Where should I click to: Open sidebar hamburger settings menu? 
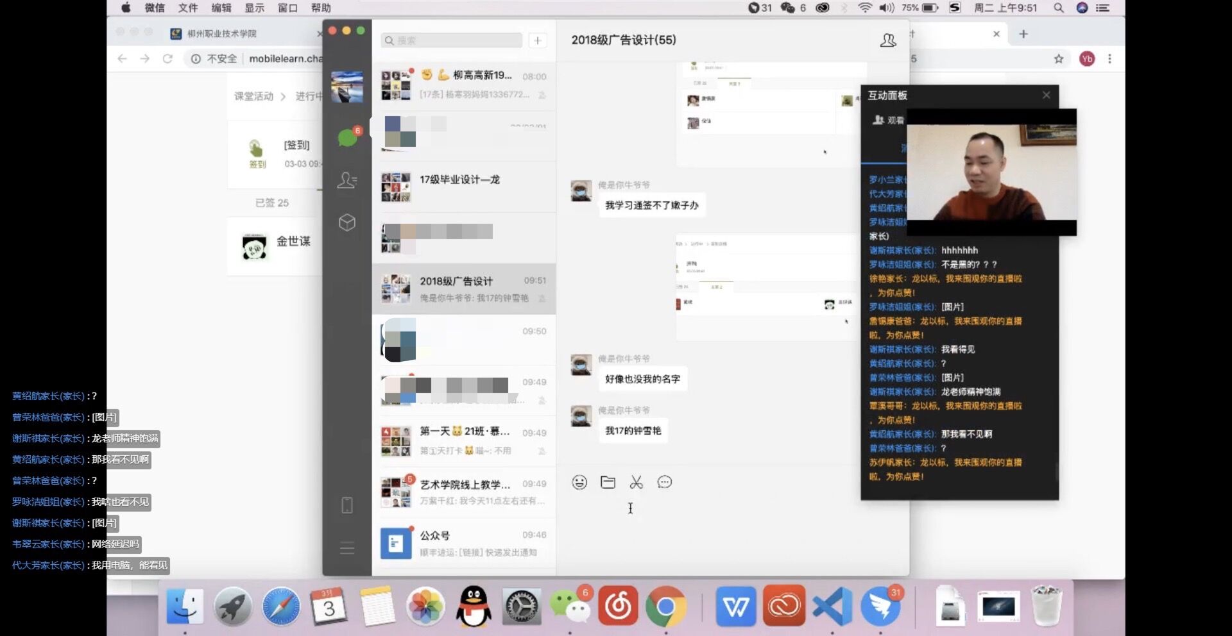click(x=346, y=548)
